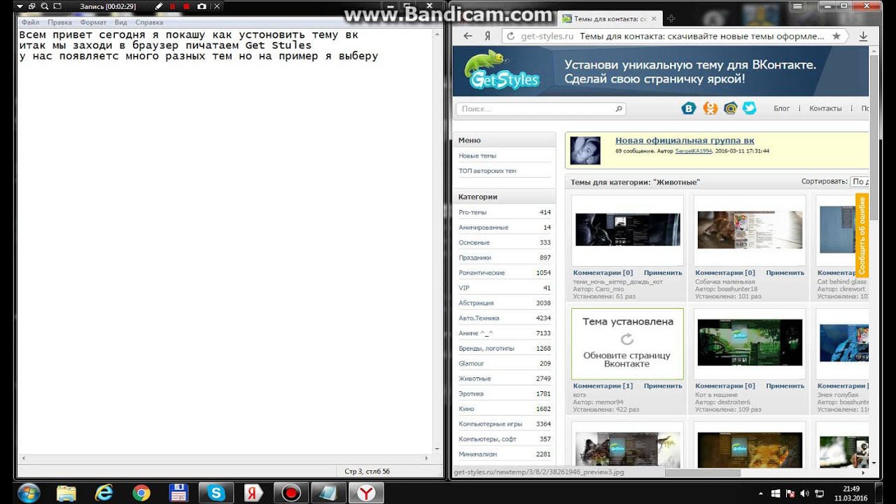The height and width of the screenshot is (504, 896).
Task: Open the Bandicam bar dropdown arrow
Action: 19,6
